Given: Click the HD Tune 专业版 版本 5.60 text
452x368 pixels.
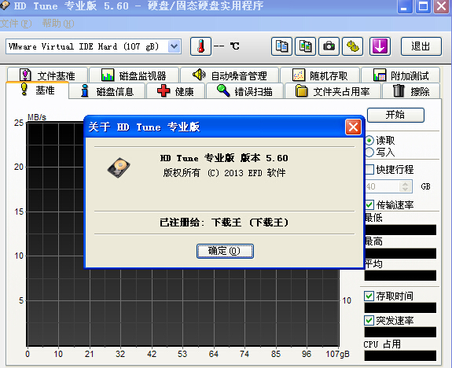Looking at the screenshot, I should click(x=224, y=158).
